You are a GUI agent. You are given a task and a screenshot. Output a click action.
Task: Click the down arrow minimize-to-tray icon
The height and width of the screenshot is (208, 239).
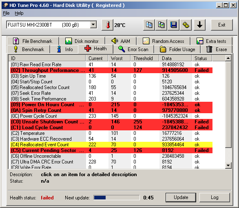(x=199, y=25)
